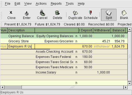
Task: Click the Enter transaction icon
Action: (27, 13)
